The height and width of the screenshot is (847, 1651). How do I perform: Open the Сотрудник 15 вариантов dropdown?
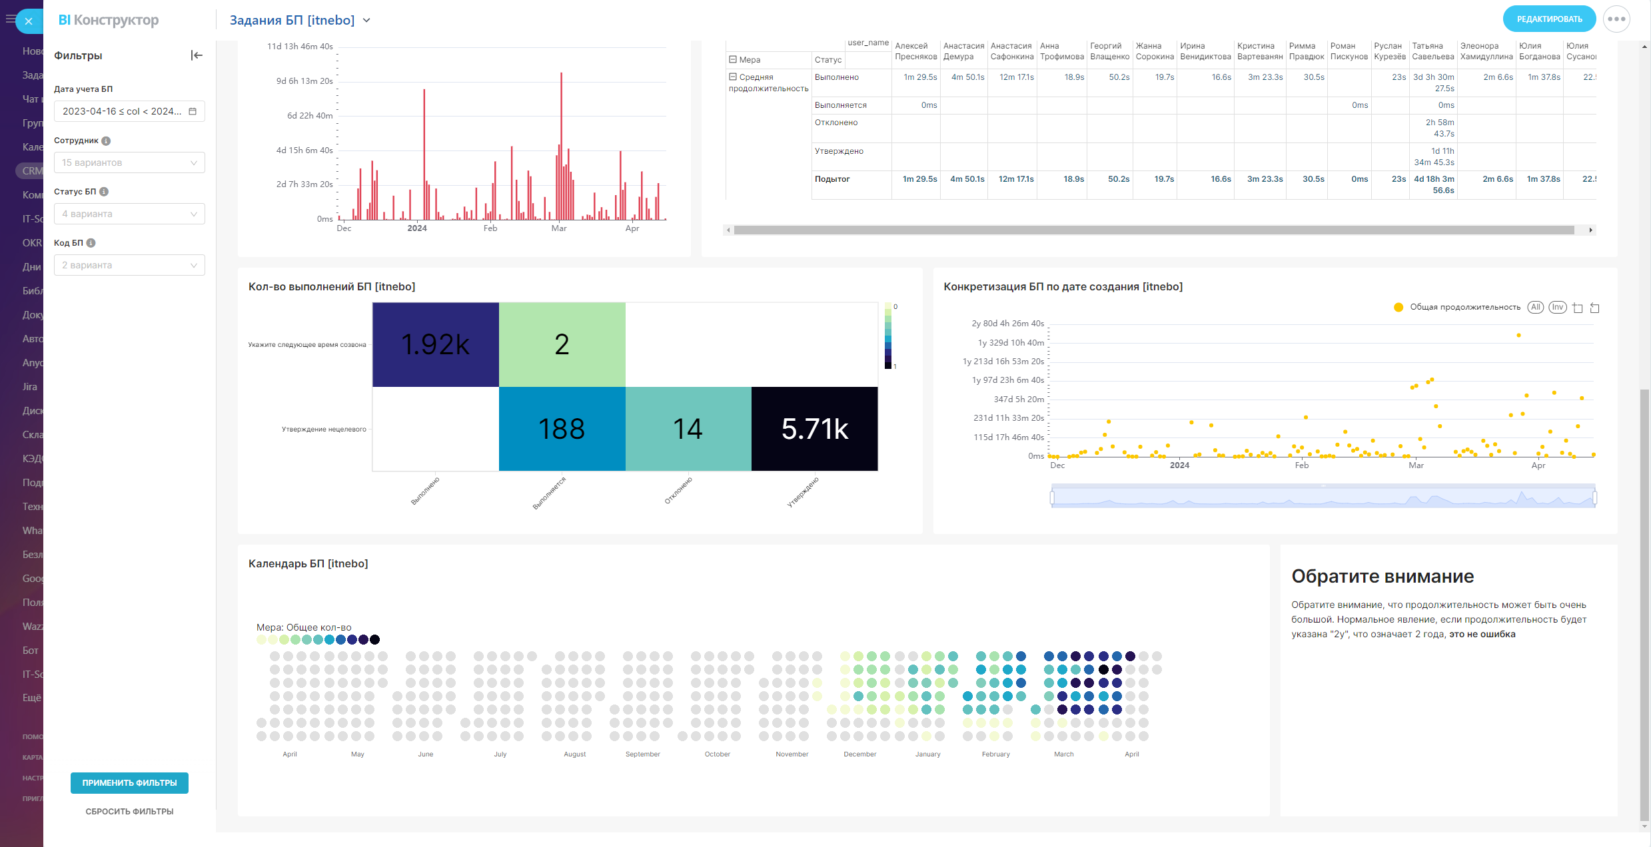[129, 162]
